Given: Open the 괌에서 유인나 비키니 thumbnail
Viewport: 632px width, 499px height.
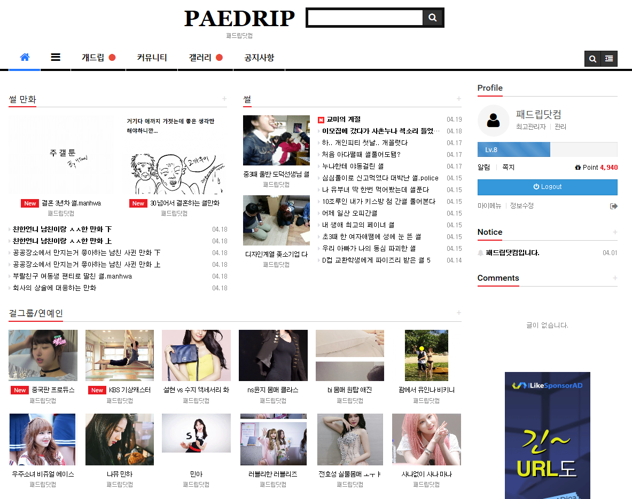Looking at the screenshot, I should pyautogui.click(x=426, y=355).
